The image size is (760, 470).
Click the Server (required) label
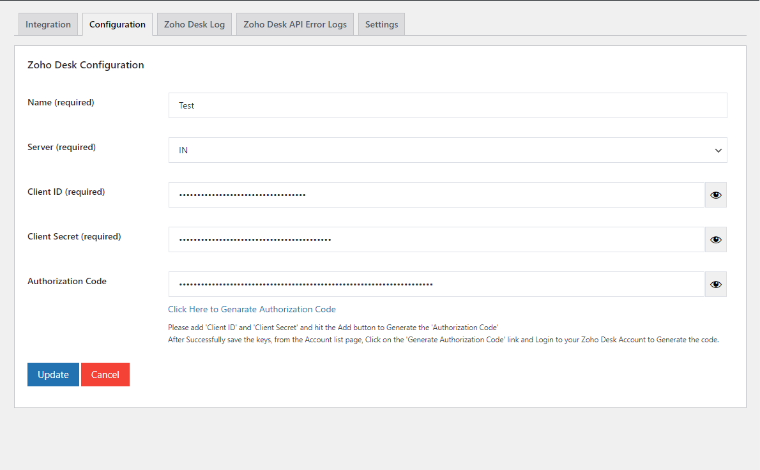coord(61,147)
